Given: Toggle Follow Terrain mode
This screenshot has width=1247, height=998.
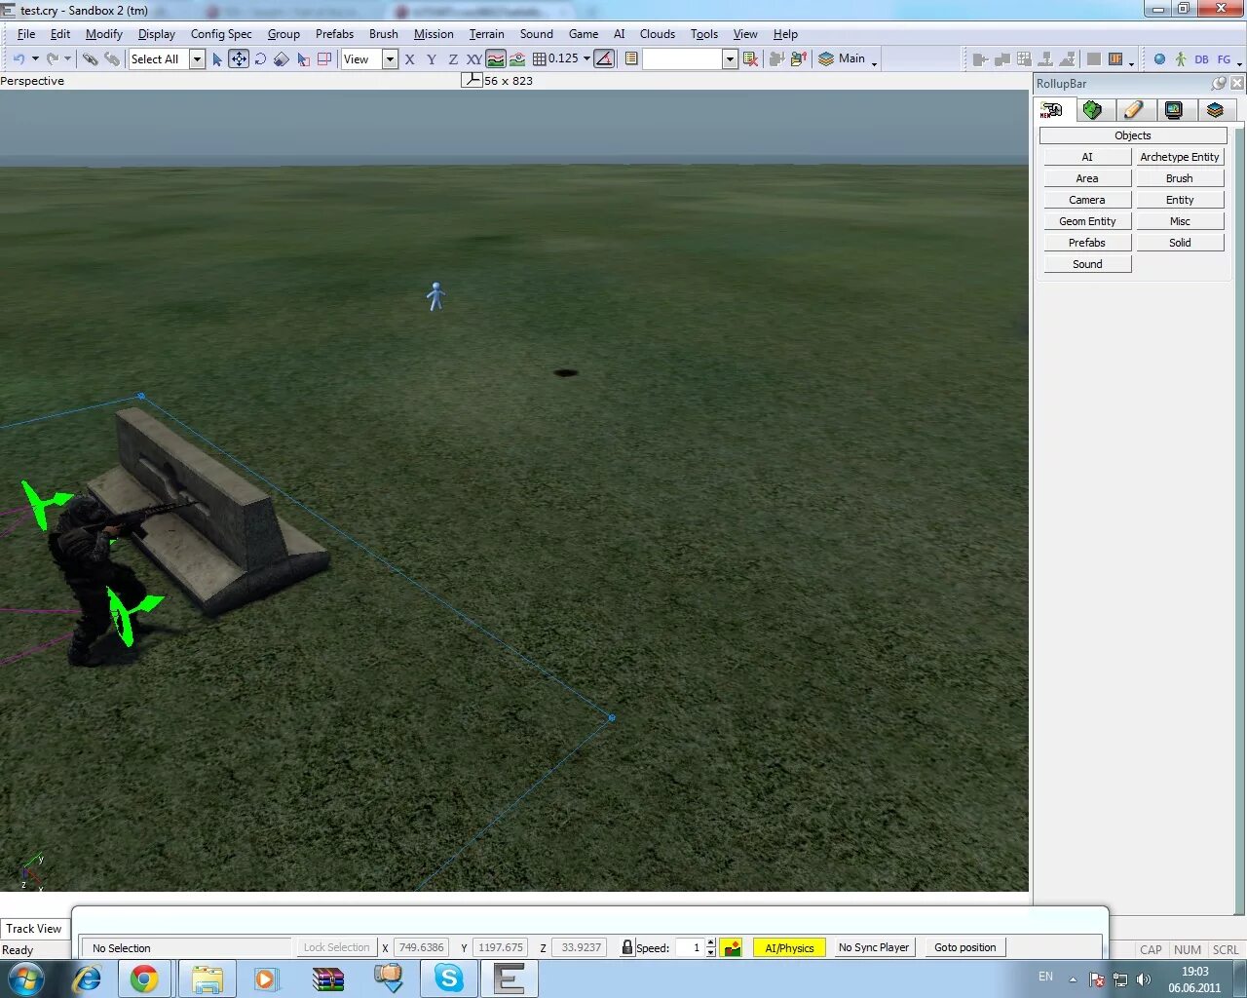Looking at the screenshot, I should pyautogui.click(x=496, y=59).
